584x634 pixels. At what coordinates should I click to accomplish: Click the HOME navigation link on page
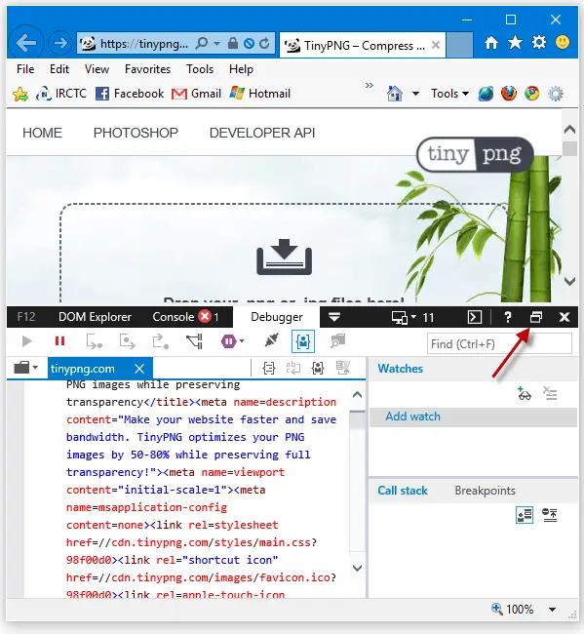click(42, 133)
